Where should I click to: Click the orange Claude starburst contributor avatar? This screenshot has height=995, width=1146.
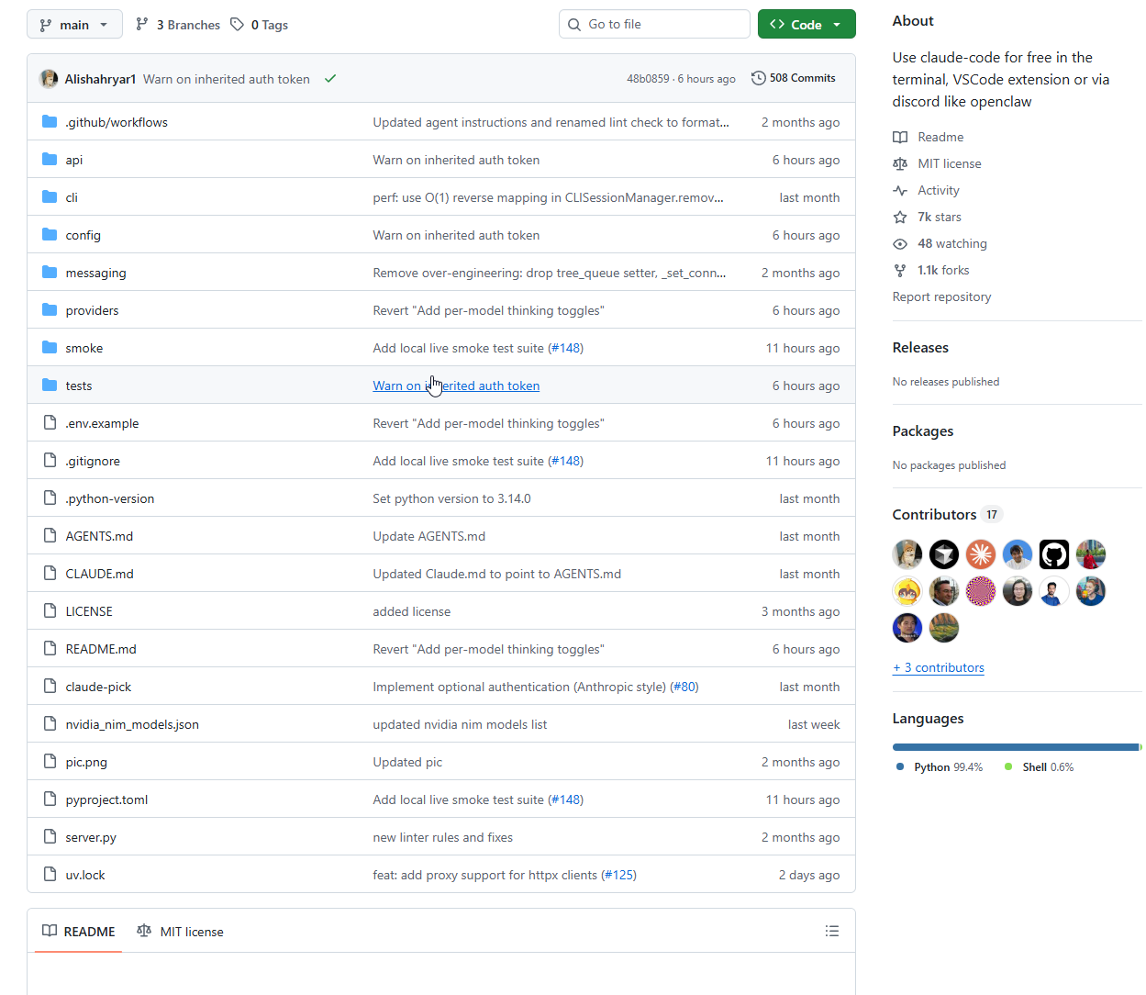point(981,554)
